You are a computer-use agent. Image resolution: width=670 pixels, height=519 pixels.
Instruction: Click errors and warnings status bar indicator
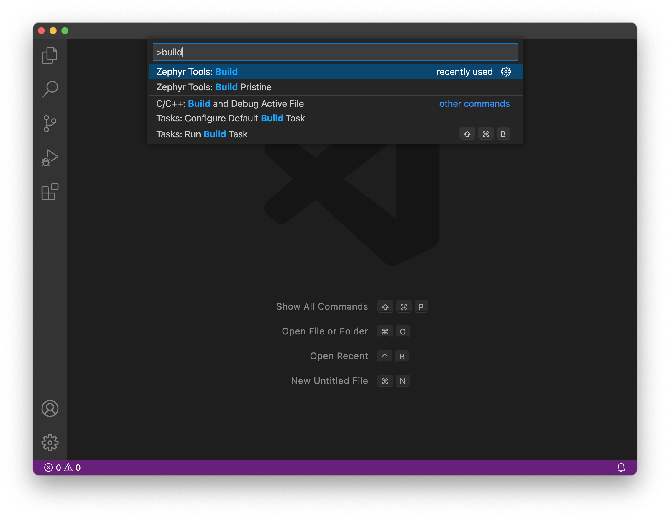click(63, 467)
